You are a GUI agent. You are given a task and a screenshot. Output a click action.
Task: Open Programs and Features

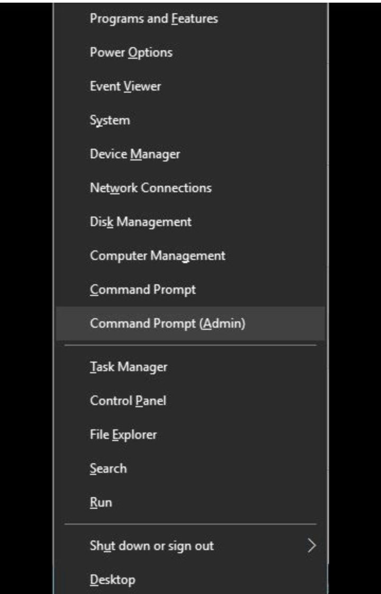pyautogui.click(x=153, y=19)
